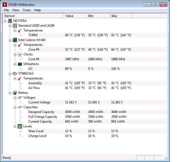Collapse the Voltages group
191x162 pixels.
[15, 98]
